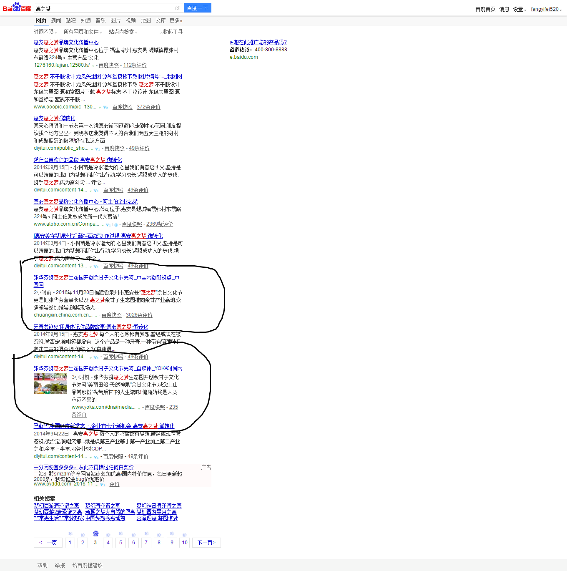
Task: Click V1 badge beside diyitui.com/content-13 result
Action: 96,266
